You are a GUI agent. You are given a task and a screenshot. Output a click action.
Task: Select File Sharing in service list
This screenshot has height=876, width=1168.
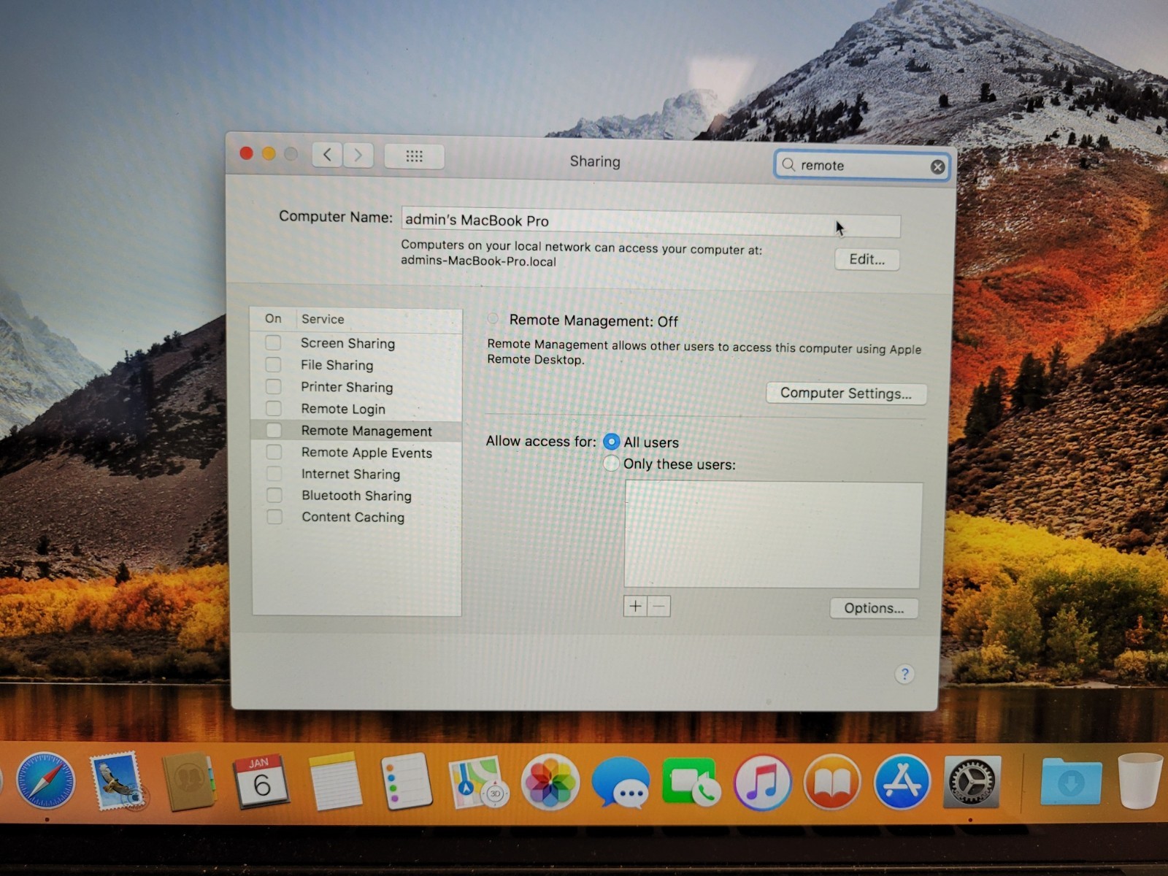point(356,365)
